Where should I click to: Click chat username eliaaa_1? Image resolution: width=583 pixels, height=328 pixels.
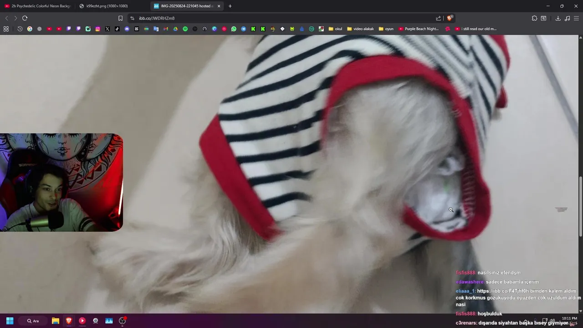coord(465,291)
